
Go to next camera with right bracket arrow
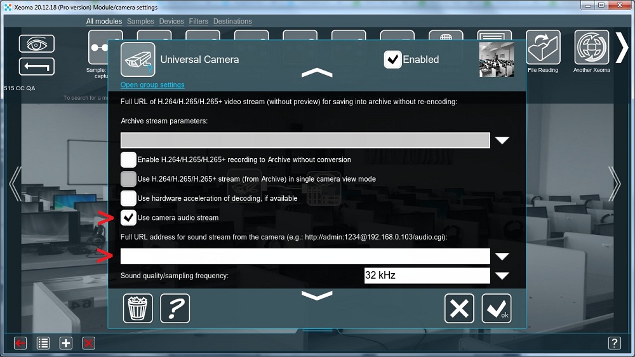614,184
